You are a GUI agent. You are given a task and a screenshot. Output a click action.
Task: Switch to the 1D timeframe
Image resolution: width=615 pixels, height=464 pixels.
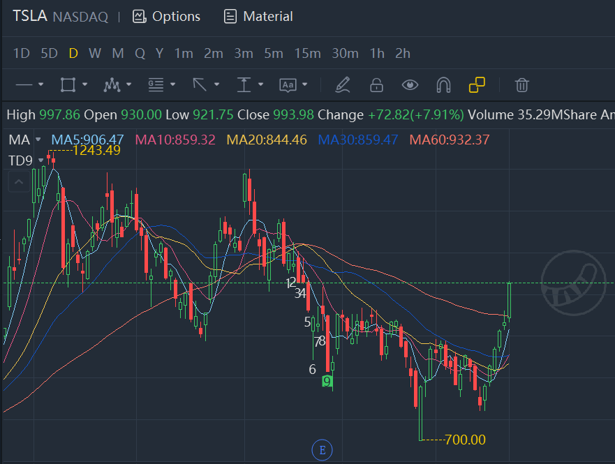pyautogui.click(x=21, y=53)
